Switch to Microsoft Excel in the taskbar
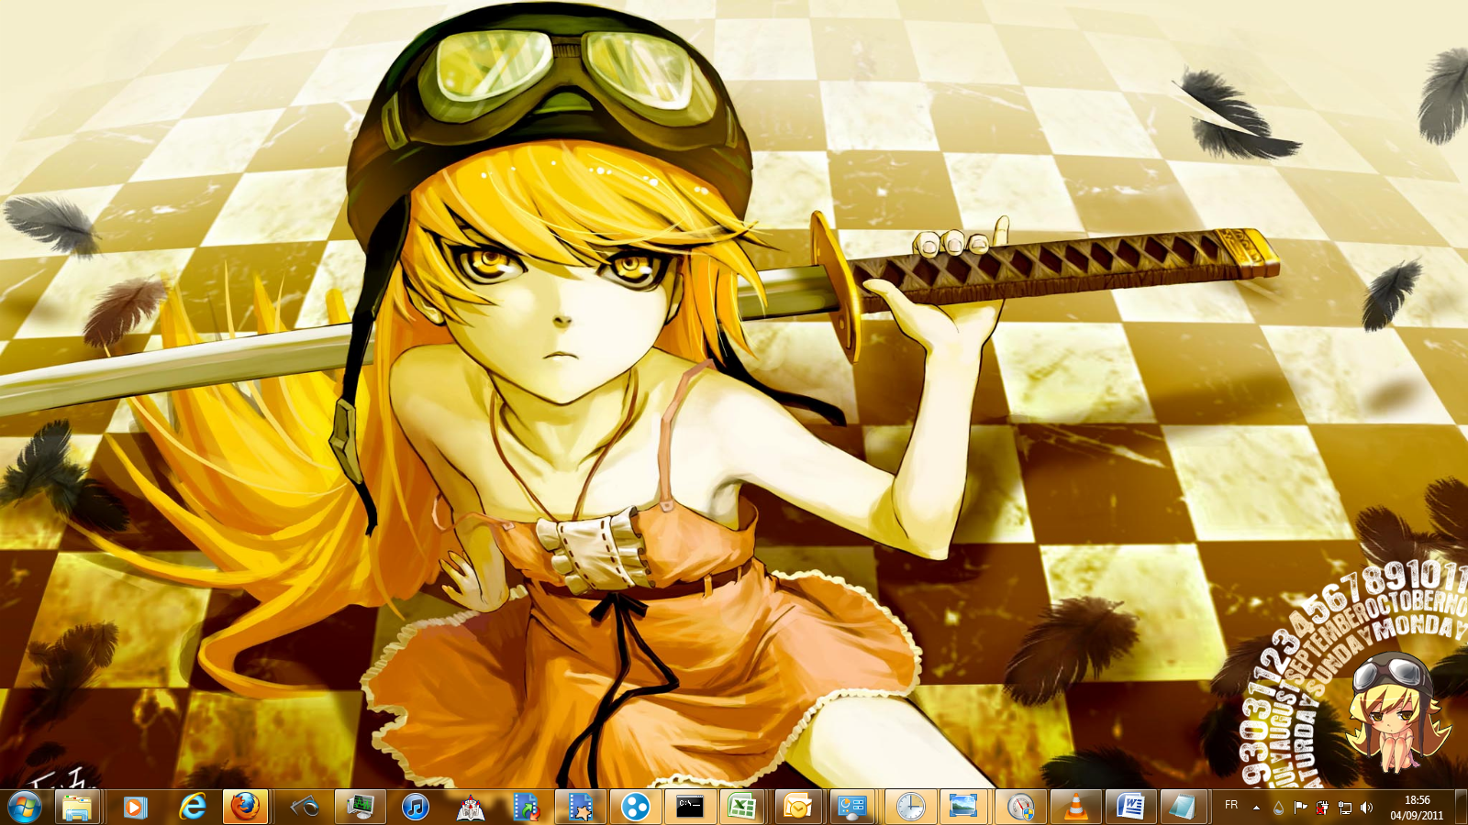1468x825 pixels. (742, 807)
